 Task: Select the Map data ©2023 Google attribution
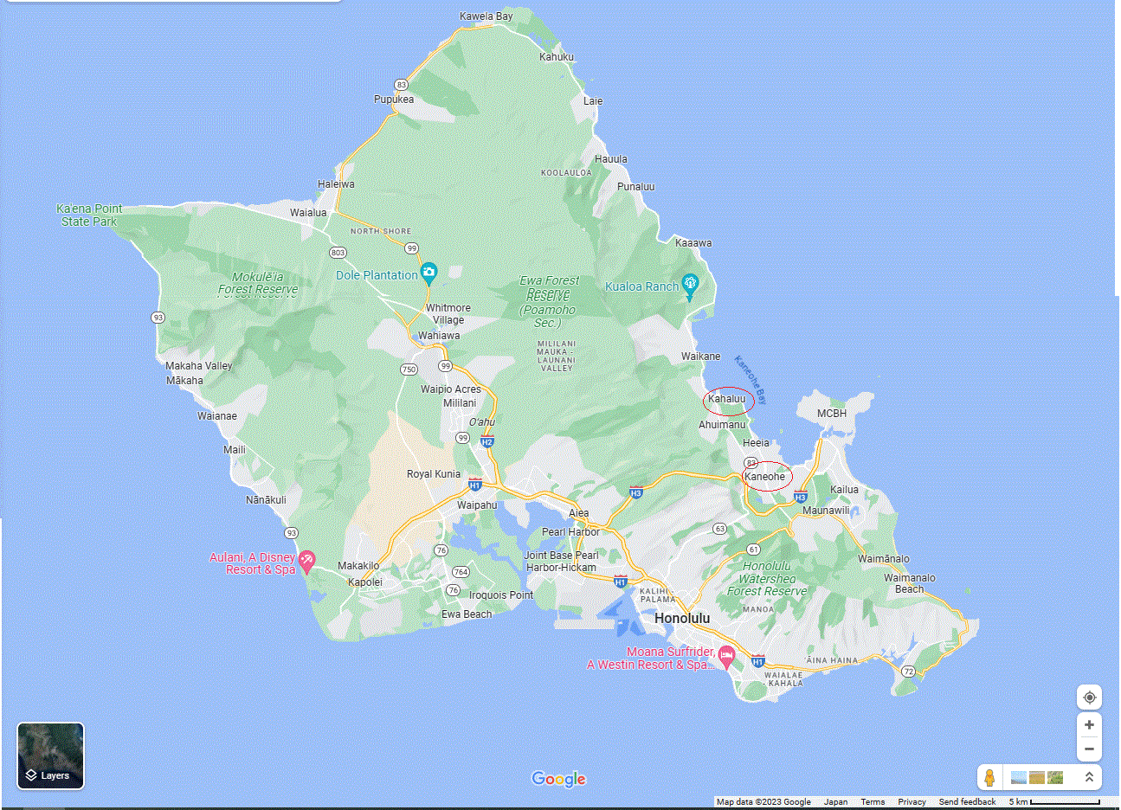tap(763, 802)
